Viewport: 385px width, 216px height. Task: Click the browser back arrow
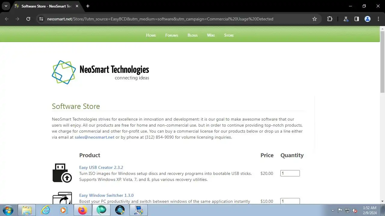(7, 19)
